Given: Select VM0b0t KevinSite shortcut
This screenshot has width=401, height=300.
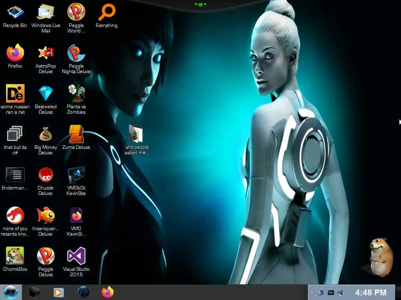Looking at the screenshot, I should (x=76, y=181).
